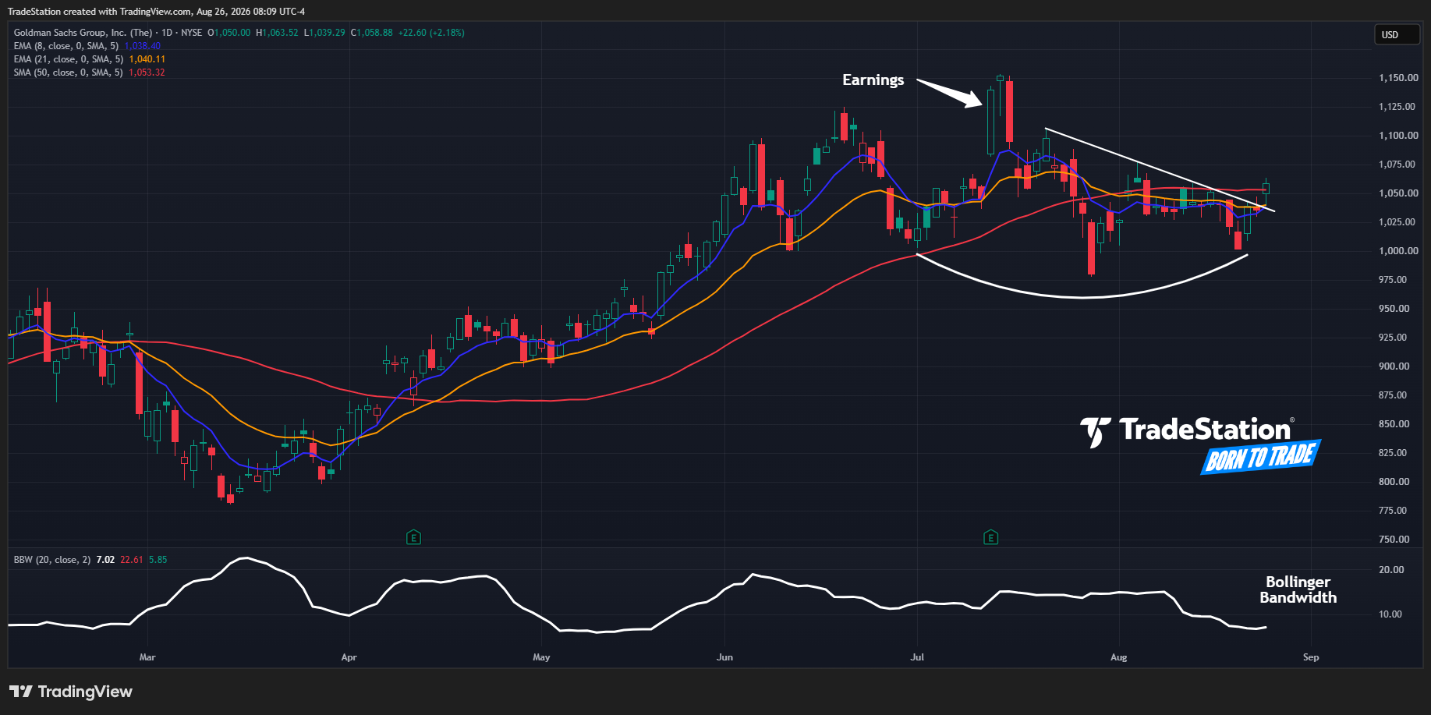Click the BBW value 5.85
Image resolution: width=1431 pixels, height=715 pixels.
(x=158, y=560)
